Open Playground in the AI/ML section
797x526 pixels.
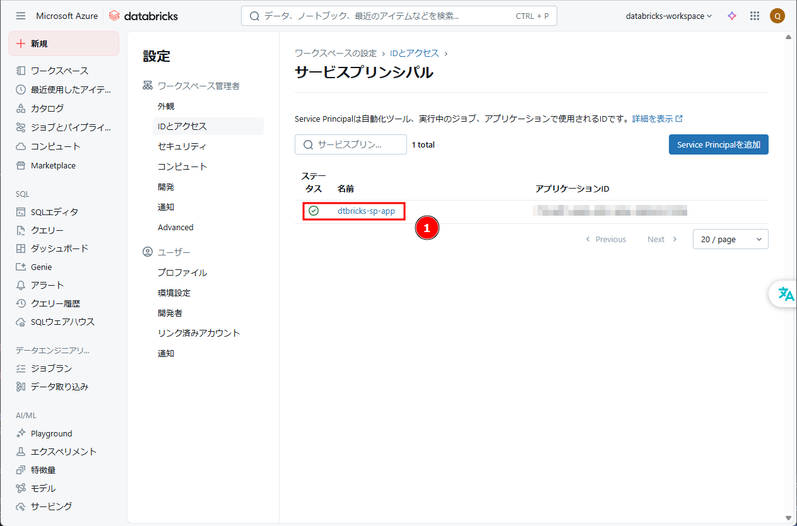(x=51, y=433)
